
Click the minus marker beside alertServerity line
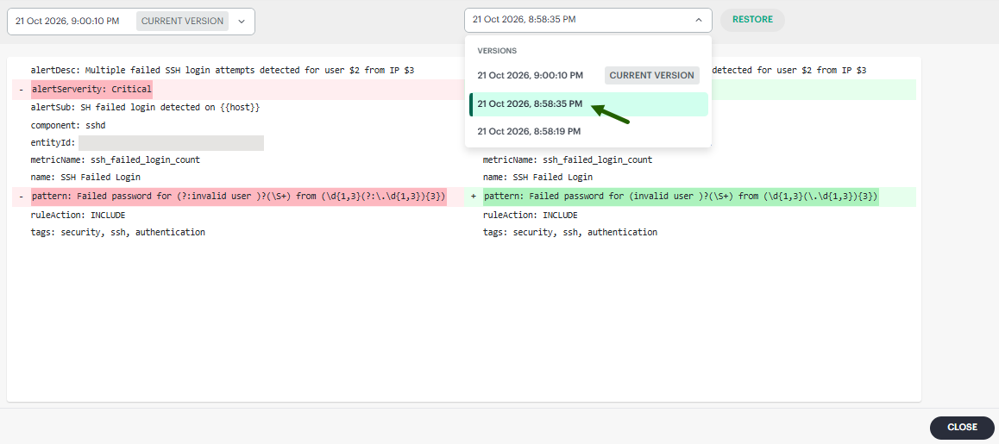click(x=21, y=90)
